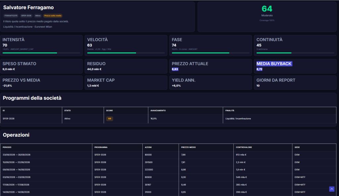Select the period 14/08/2026 → 14/08/2026
Screen dimensions: 339x196
(16, 192)
